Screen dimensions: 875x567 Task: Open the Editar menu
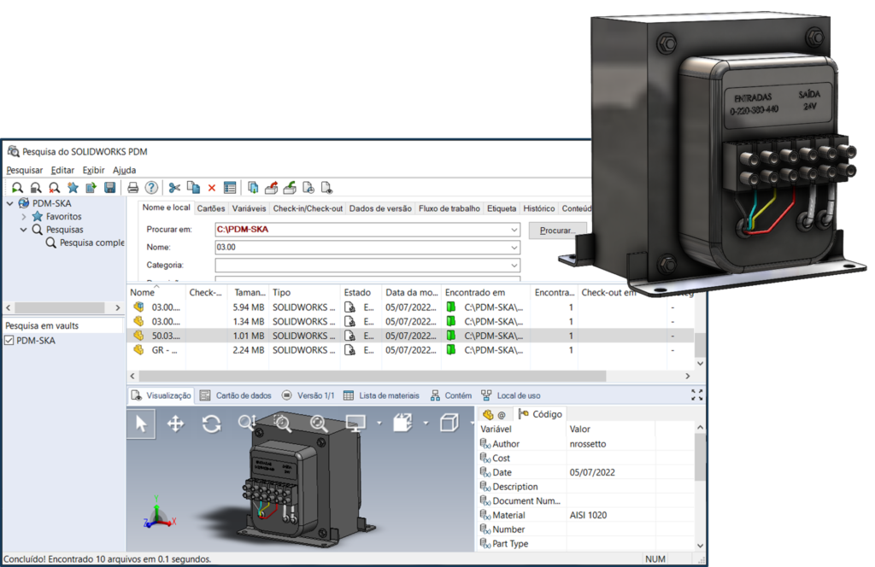click(62, 170)
